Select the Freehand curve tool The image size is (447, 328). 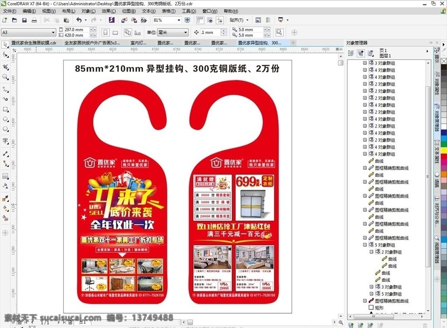pyautogui.click(x=5, y=89)
